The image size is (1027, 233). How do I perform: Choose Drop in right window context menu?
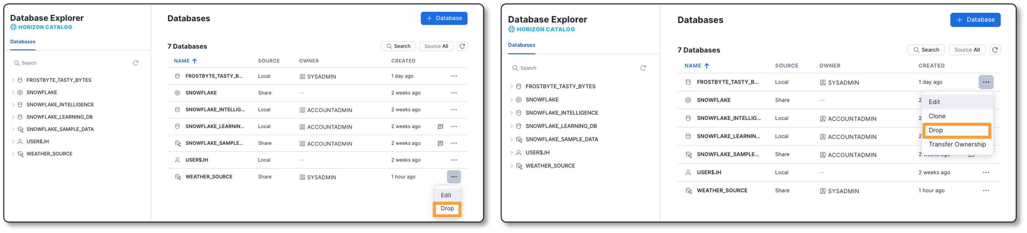(957, 131)
